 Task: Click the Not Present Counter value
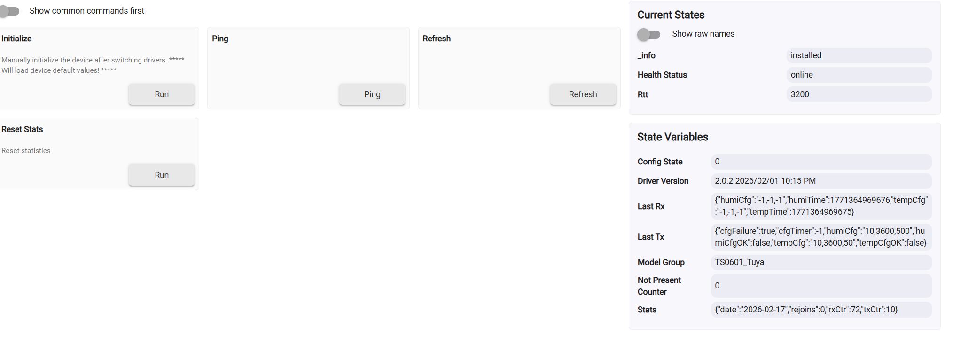[820, 286]
